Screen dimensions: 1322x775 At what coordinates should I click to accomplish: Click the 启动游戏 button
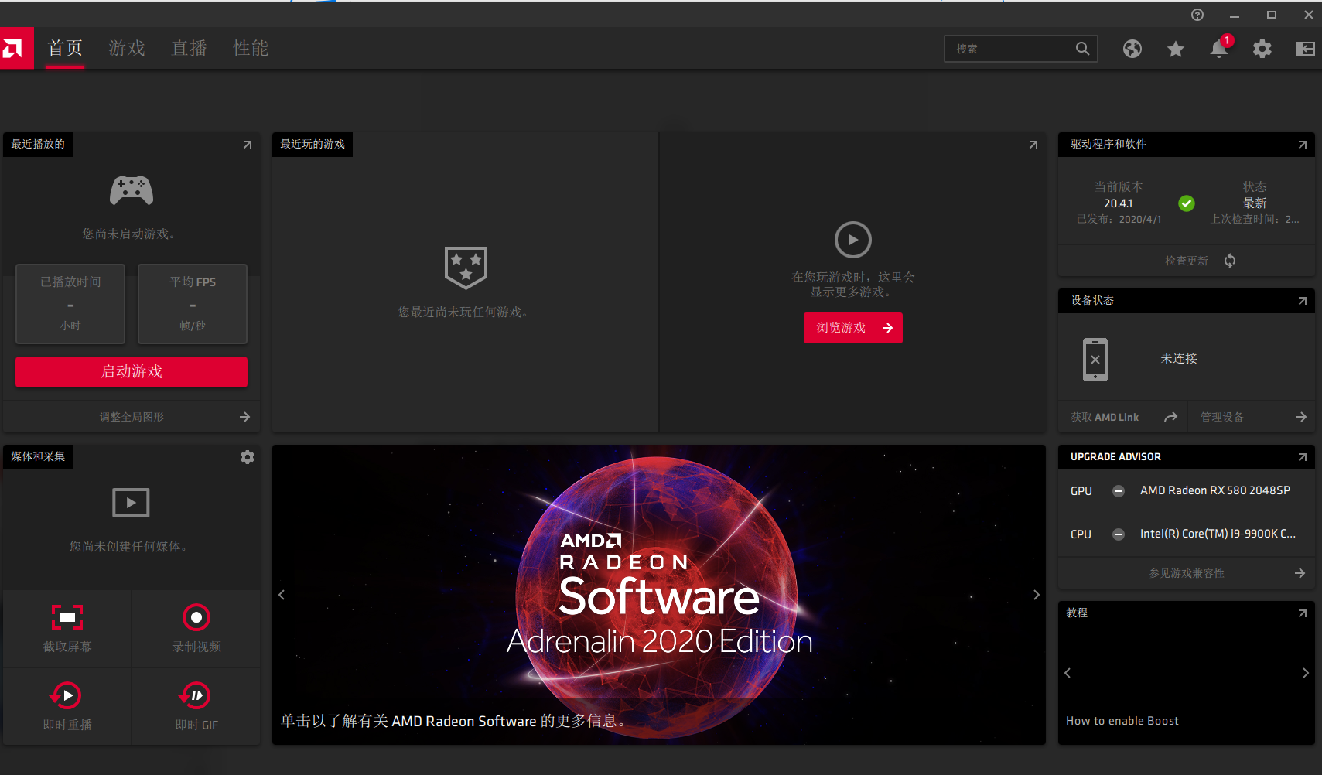(x=131, y=372)
